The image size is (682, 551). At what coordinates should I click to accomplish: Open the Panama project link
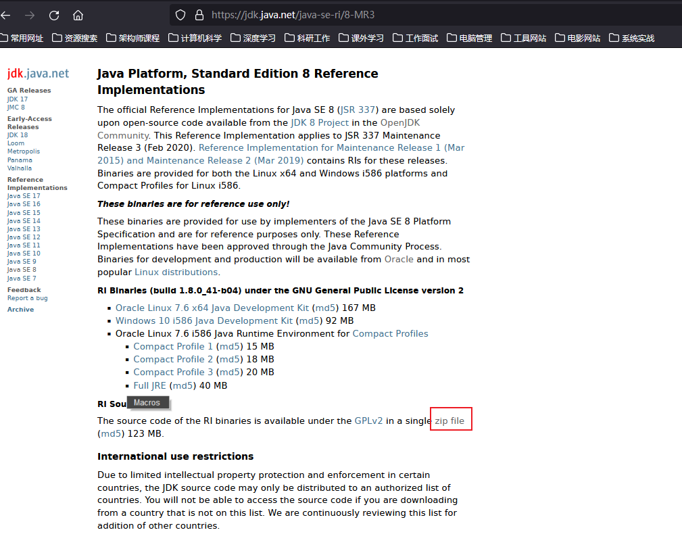(x=20, y=160)
